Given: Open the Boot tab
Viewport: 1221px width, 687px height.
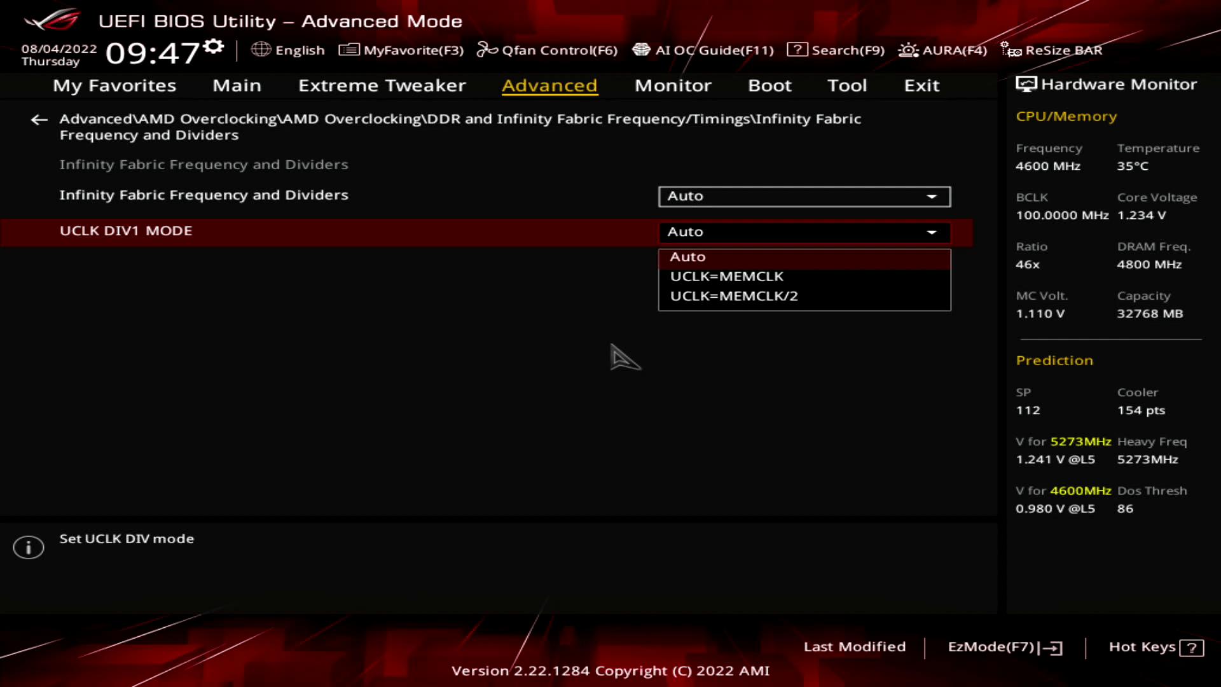Looking at the screenshot, I should 769,85.
